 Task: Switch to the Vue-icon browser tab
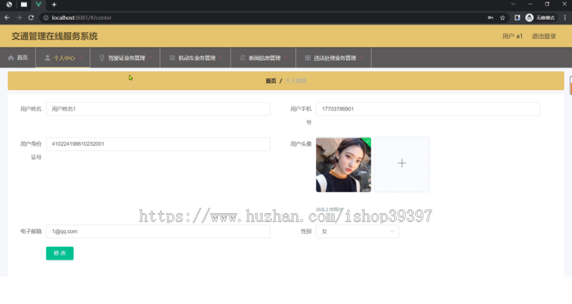38,4
